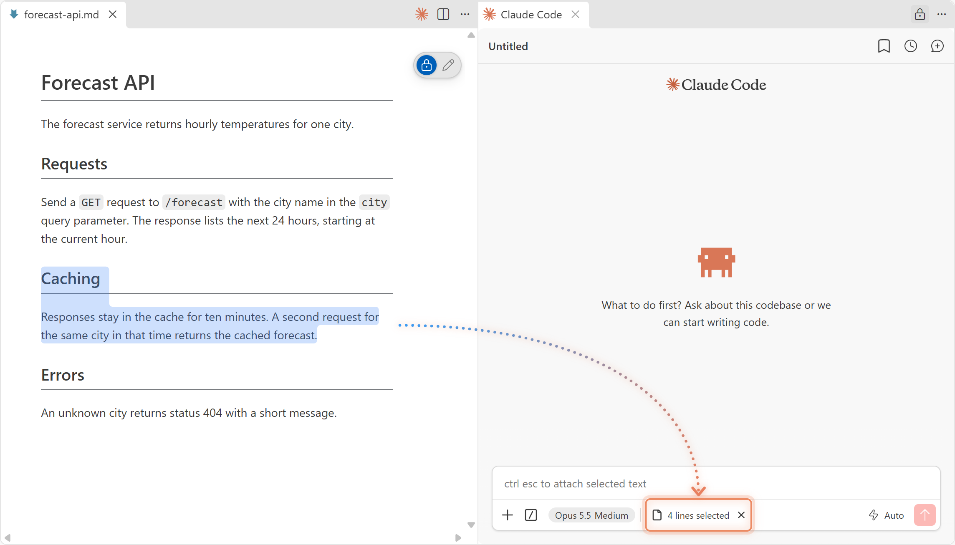The image size is (955, 545).
Task: Click the Caching heading
Action: [71, 279]
